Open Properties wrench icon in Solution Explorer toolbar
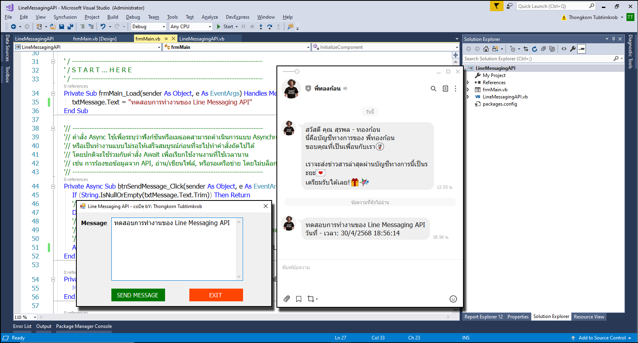The image size is (638, 343). (573, 49)
